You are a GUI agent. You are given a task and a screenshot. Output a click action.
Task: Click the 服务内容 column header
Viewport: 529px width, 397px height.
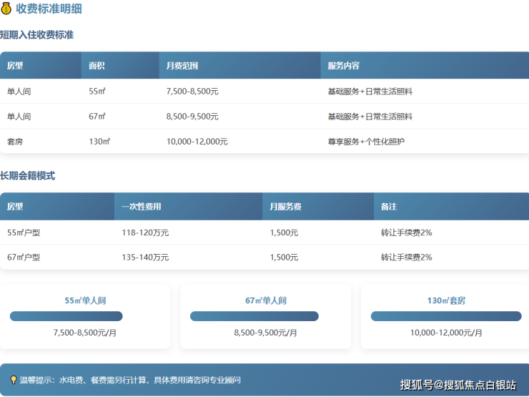tap(343, 66)
